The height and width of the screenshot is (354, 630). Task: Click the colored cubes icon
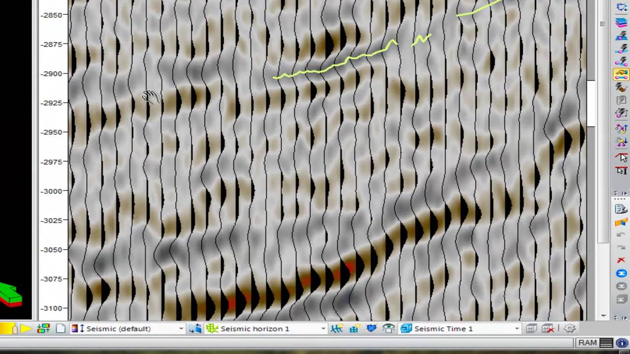click(x=621, y=222)
